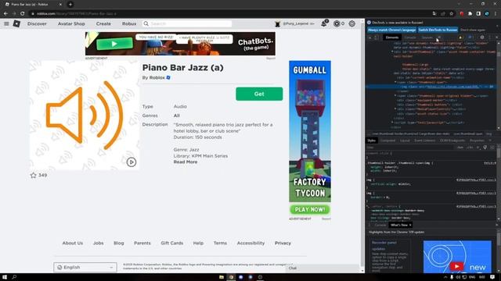
Task: Open the drawer Console tab
Action: pyautogui.click(x=380, y=225)
